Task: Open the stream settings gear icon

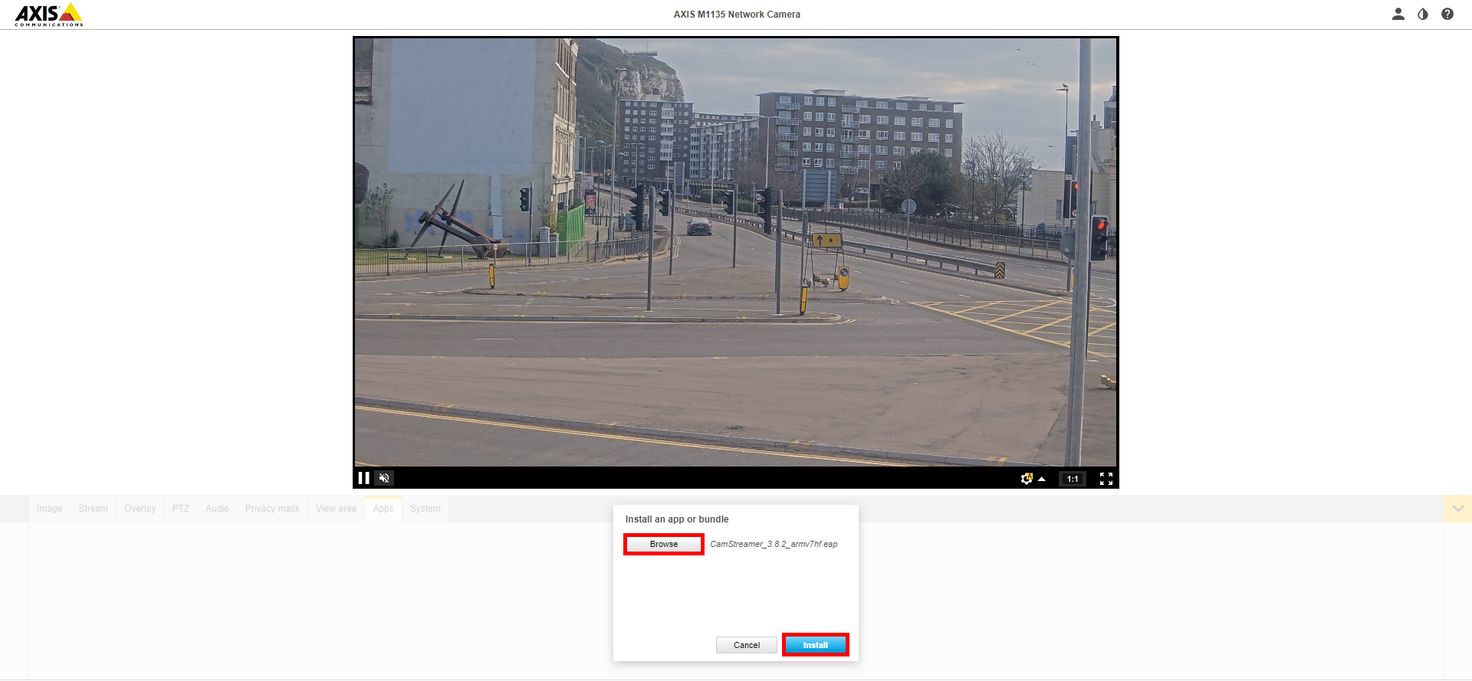Action: coord(1027,479)
